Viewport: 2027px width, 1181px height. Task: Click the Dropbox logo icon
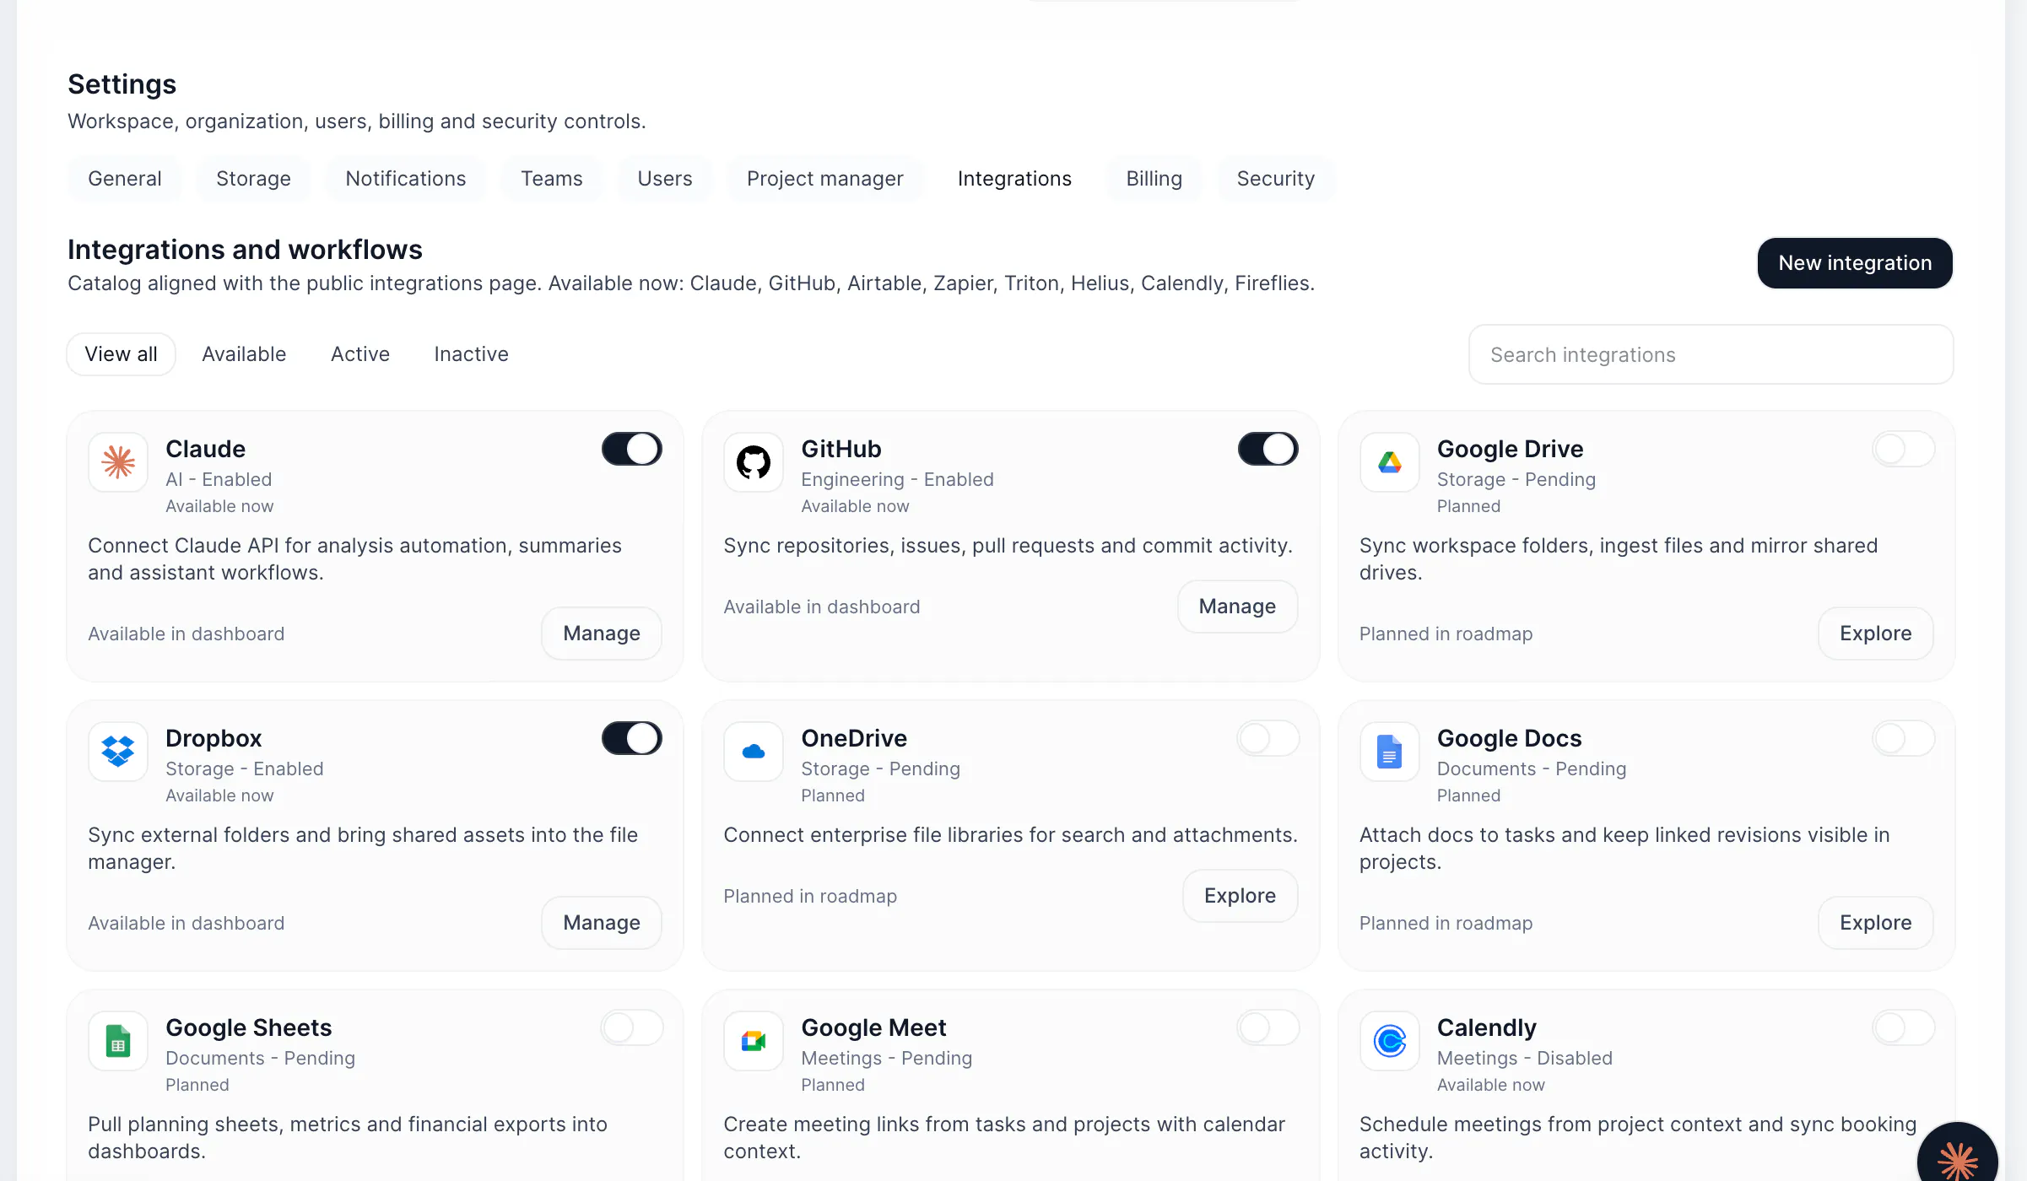(x=118, y=752)
